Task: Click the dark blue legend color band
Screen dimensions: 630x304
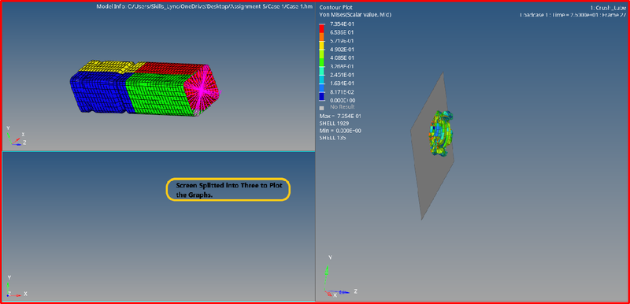Action: point(321,96)
